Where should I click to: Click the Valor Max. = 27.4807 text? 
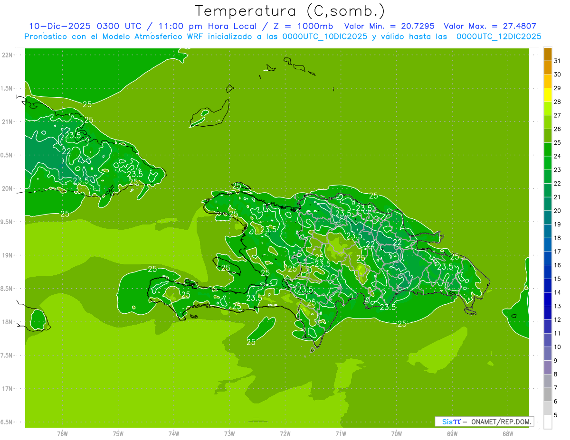(490, 26)
